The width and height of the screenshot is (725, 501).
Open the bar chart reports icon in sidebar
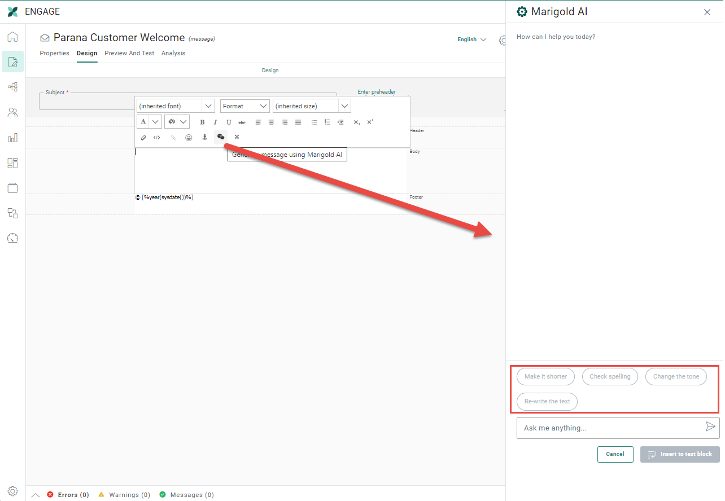[x=12, y=138]
